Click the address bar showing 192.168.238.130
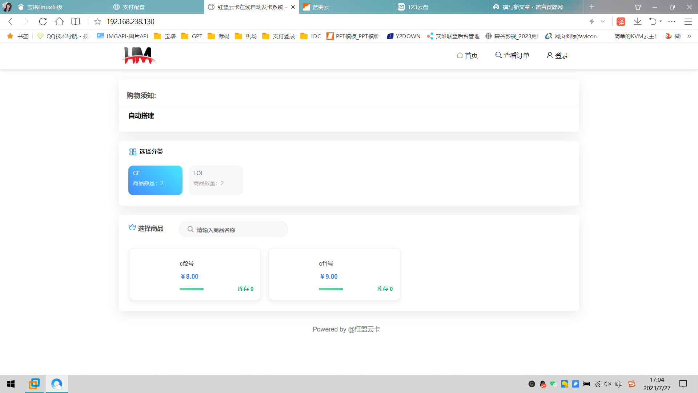The width and height of the screenshot is (698, 393). pos(131,21)
